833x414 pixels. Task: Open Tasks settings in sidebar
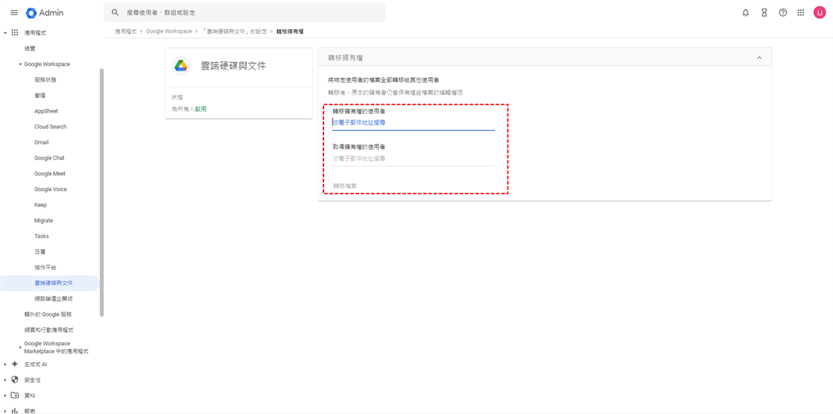click(42, 236)
